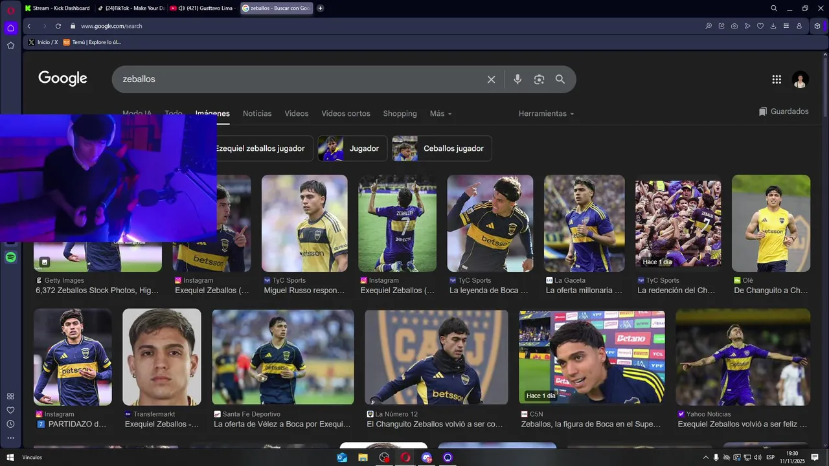Open the sidebar heart icon
This screenshot has width=829, height=466.
tap(10, 410)
